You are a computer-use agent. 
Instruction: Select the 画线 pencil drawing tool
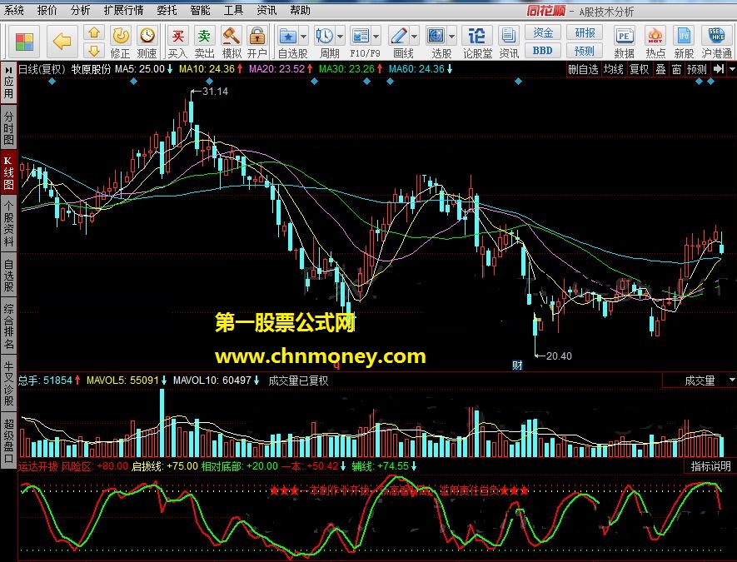point(399,36)
